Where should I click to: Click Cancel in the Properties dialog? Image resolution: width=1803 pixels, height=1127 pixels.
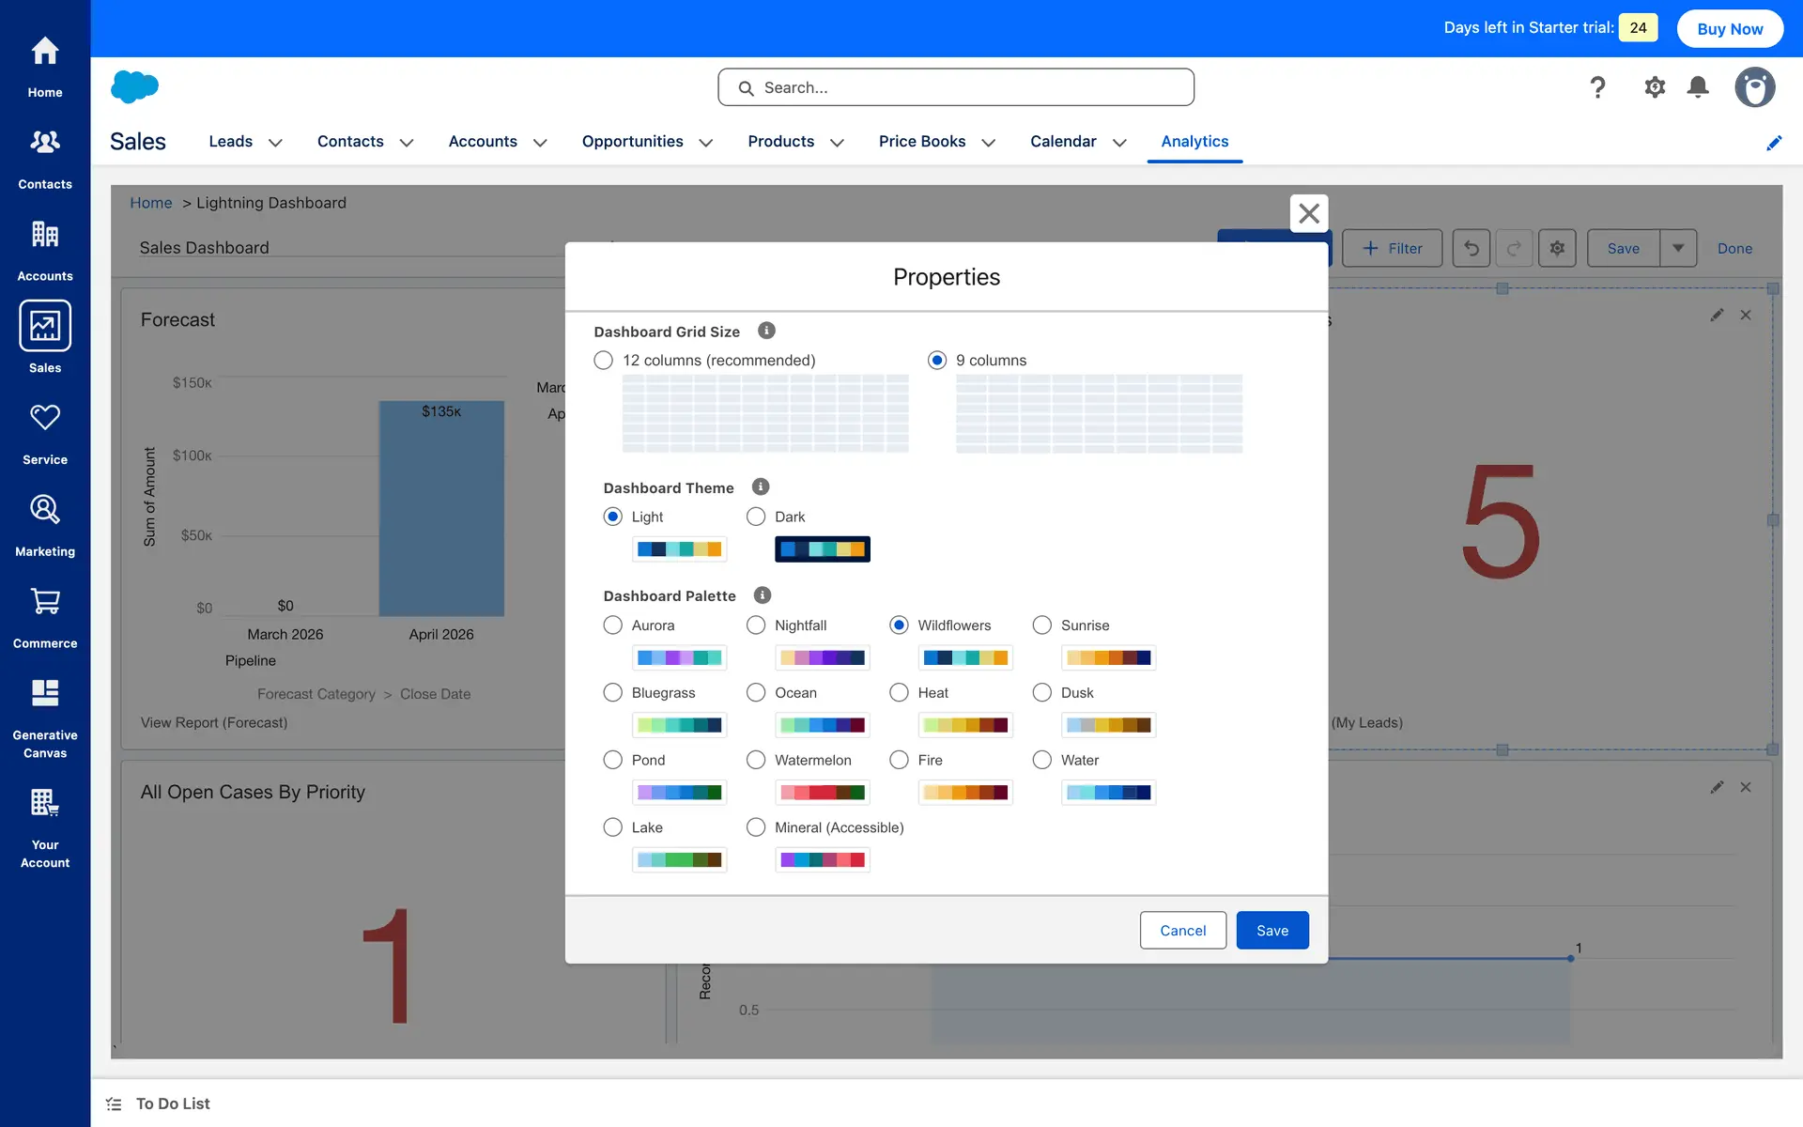(x=1182, y=930)
